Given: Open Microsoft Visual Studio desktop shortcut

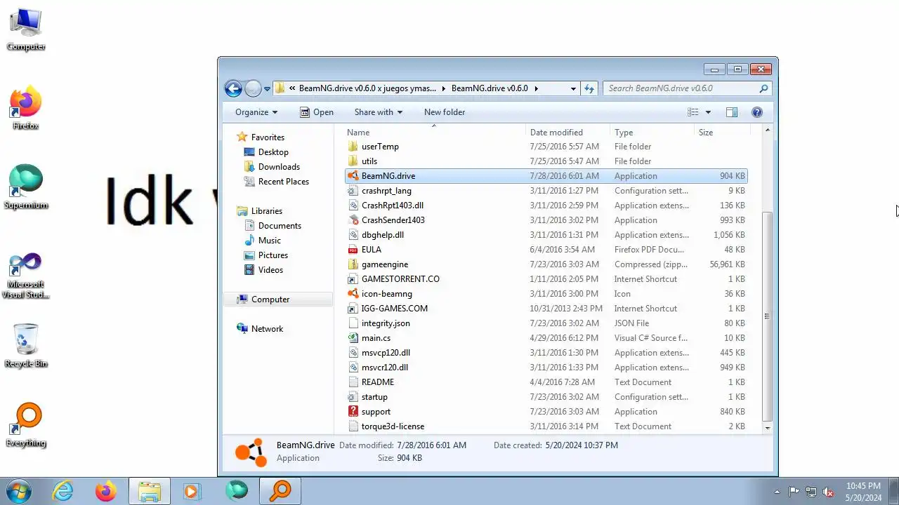Looking at the screenshot, I should 26,276.
